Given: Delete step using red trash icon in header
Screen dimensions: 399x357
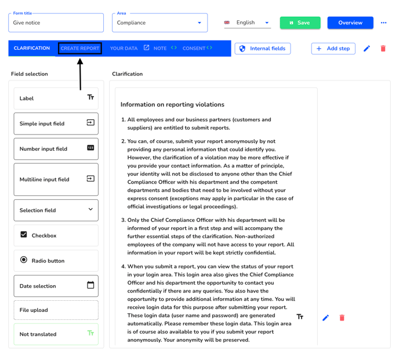Looking at the screenshot, I should coord(383,48).
